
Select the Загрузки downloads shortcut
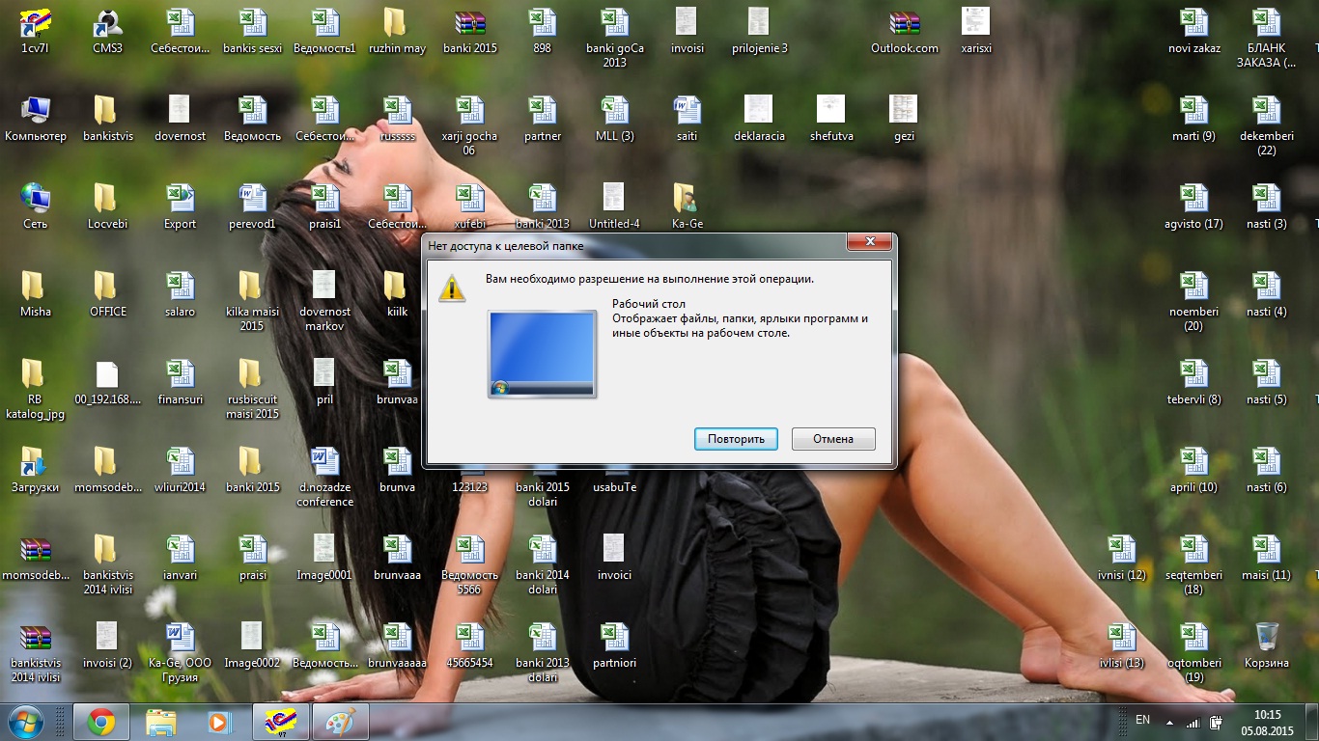35,470
